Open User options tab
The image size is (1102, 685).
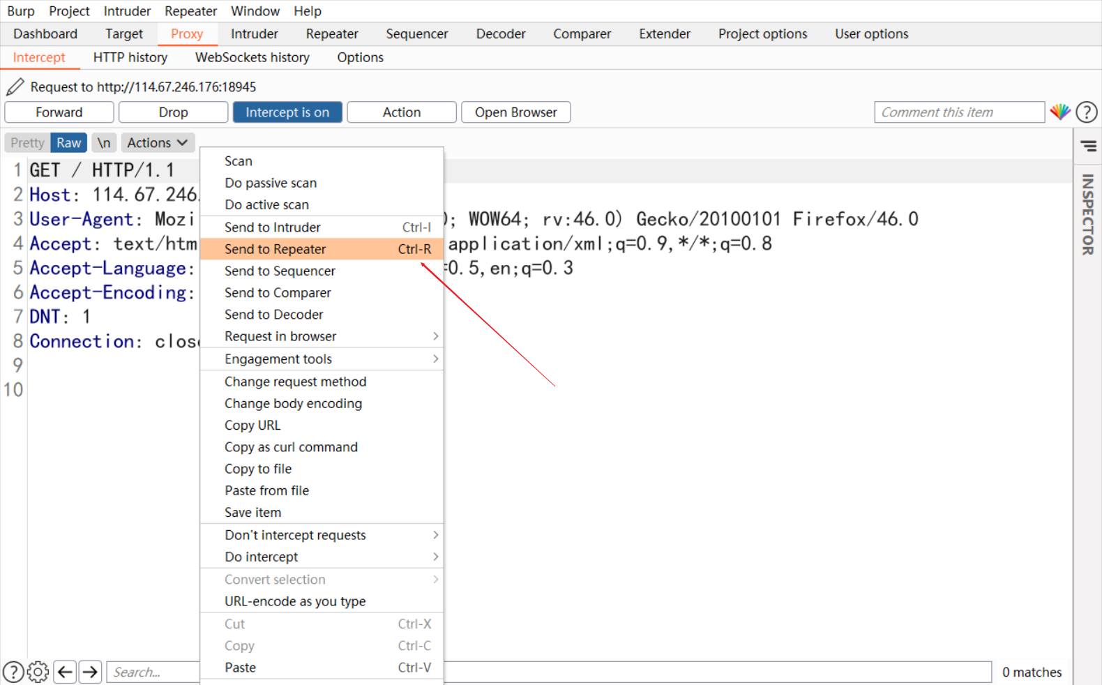pyautogui.click(x=872, y=33)
